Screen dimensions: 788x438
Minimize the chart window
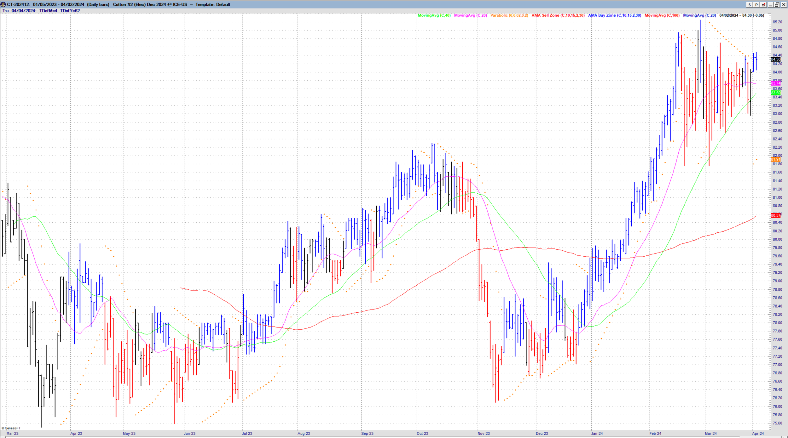770,4
